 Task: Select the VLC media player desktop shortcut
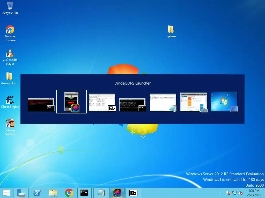(10, 57)
